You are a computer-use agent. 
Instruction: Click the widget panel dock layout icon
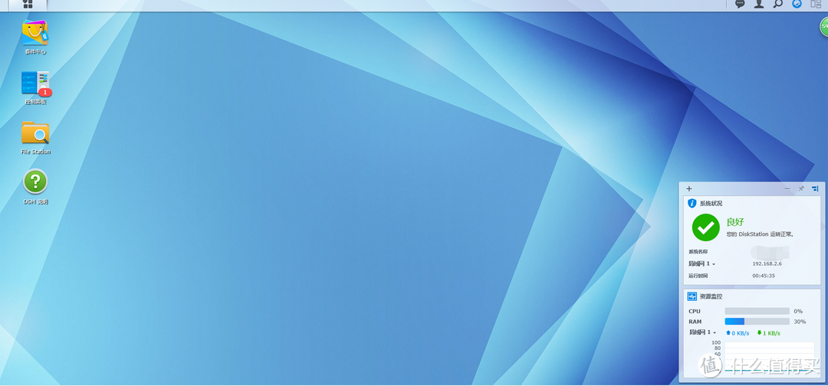[x=815, y=188]
